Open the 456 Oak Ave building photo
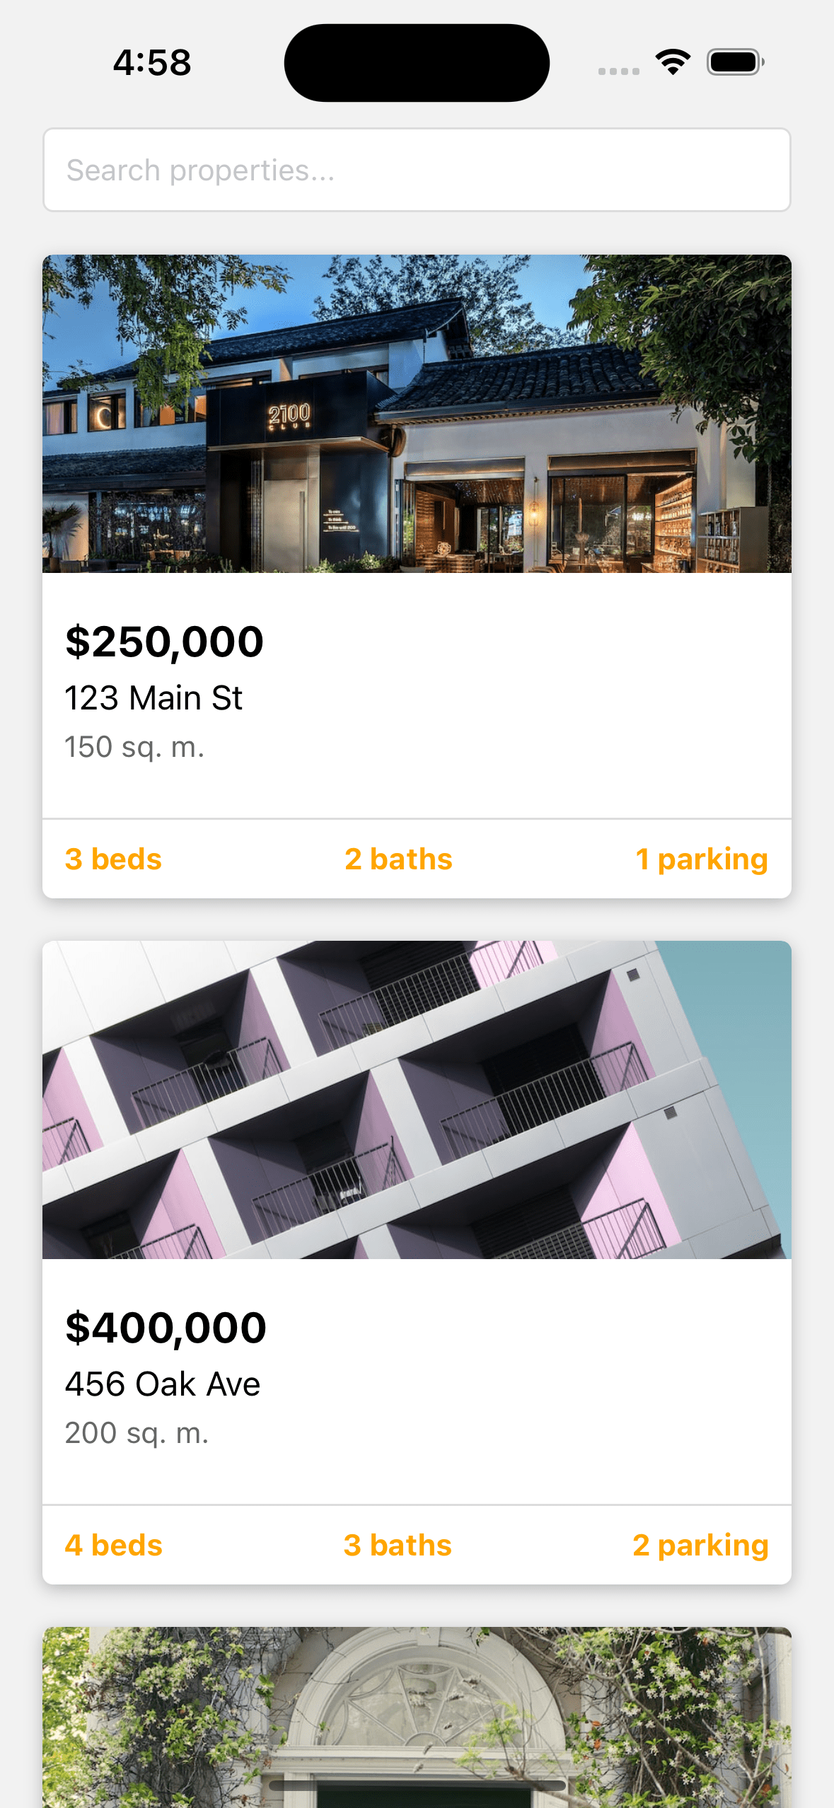Screen dimensions: 834x1808 [x=417, y=1100]
